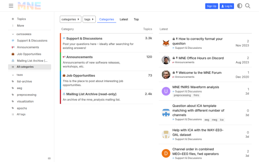Open 'Welcome to the MNE Forum' topic
Viewport: 259px width, 162px height.
click(200, 73)
